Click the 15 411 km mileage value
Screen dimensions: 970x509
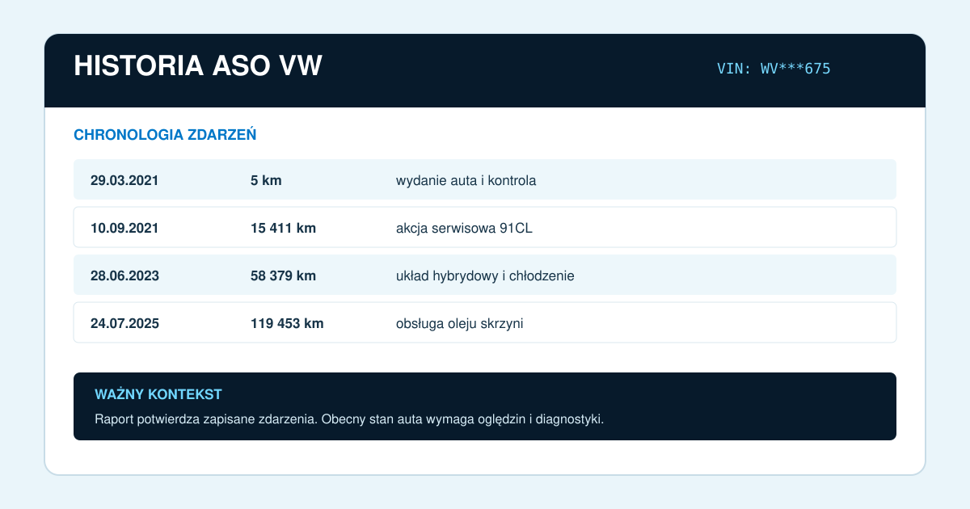pos(283,228)
